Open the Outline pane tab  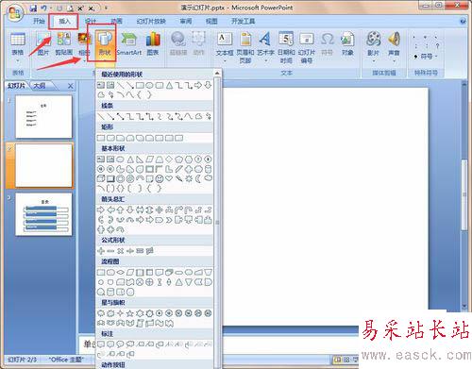coord(40,86)
